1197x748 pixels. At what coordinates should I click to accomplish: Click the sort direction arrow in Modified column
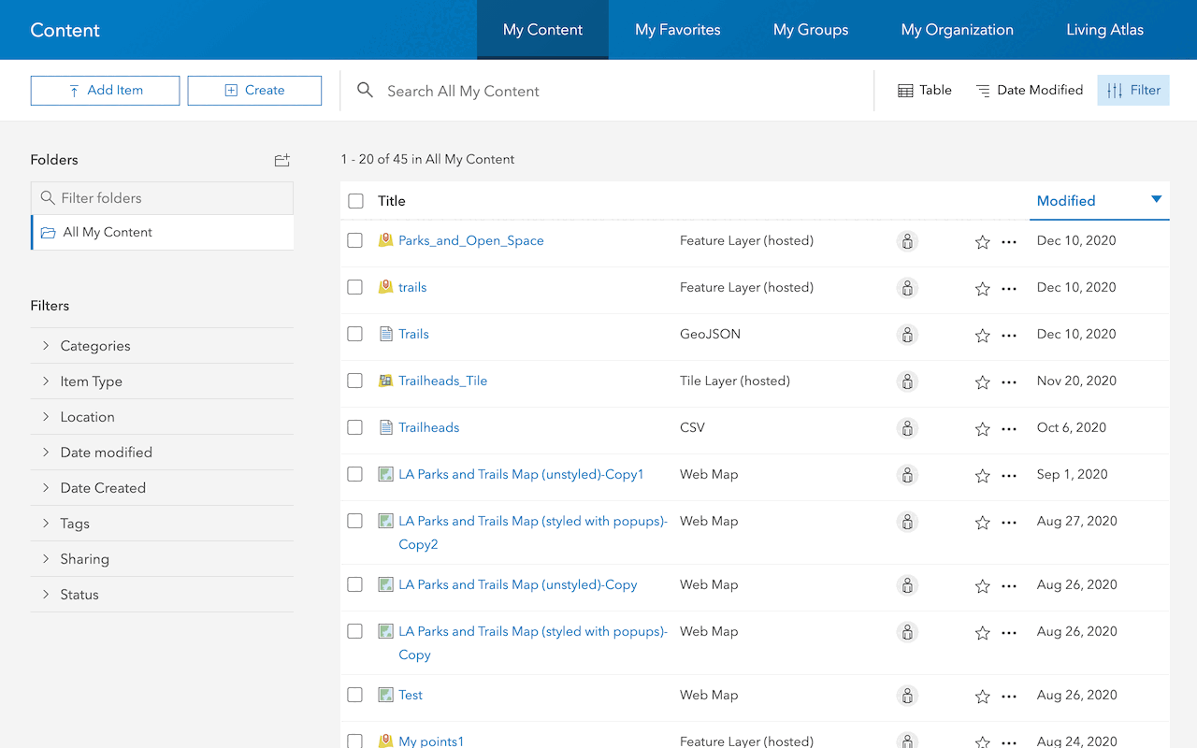pyautogui.click(x=1156, y=200)
